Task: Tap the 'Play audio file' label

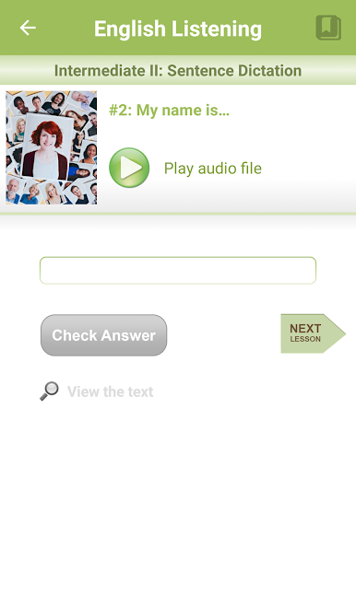Action: click(212, 169)
